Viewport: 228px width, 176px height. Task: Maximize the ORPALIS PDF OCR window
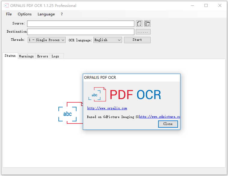coord(206,5)
